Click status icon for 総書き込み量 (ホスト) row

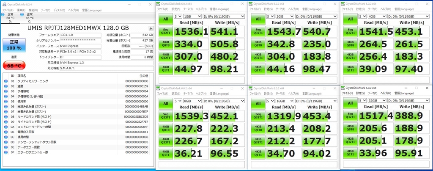(x=6, y=112)
